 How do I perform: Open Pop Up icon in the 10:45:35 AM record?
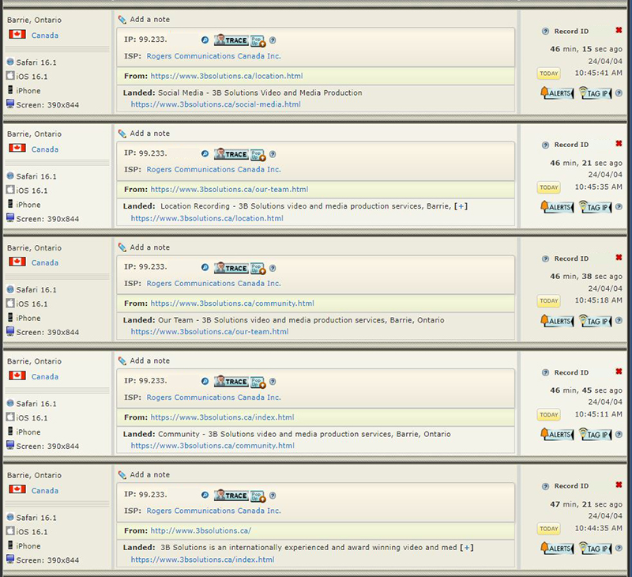pos(258,155)
